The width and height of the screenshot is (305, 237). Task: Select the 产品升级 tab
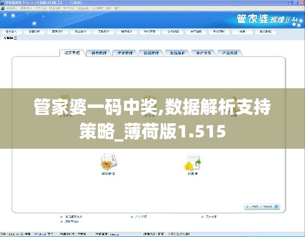230,53
